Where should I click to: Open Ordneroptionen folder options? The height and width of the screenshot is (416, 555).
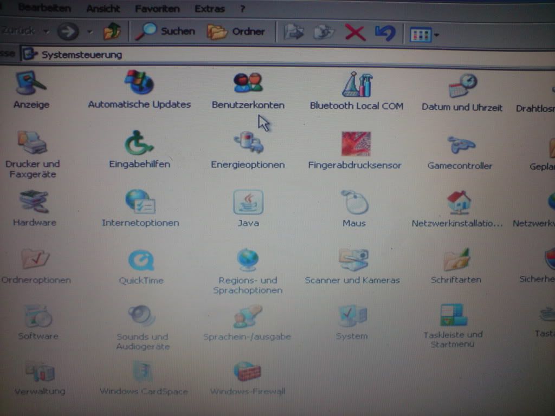pos(36,266)
